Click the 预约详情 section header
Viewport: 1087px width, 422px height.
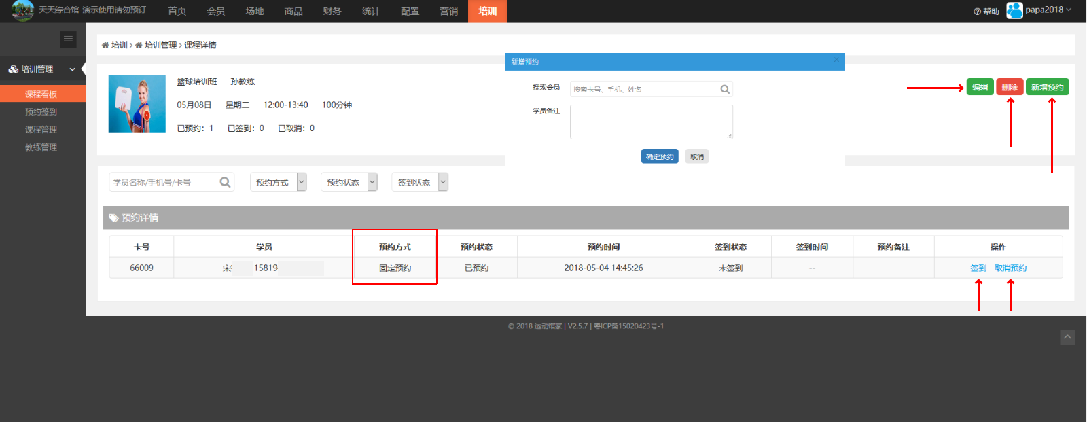pos(586,217)
